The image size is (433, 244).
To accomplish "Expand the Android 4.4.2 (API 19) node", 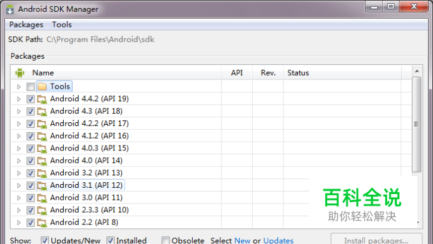I will coord(19,99).
